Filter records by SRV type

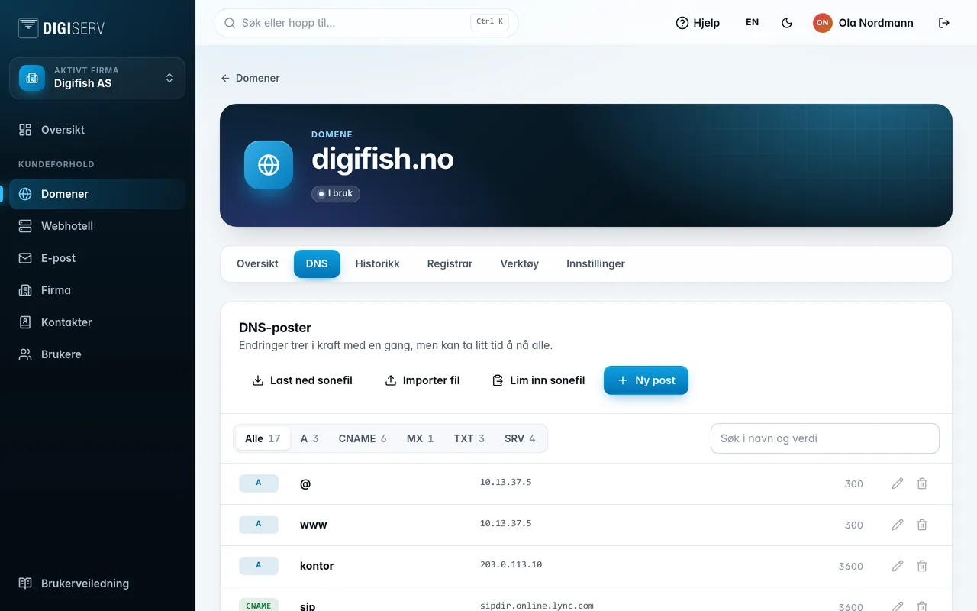click(x=520, y=438)
